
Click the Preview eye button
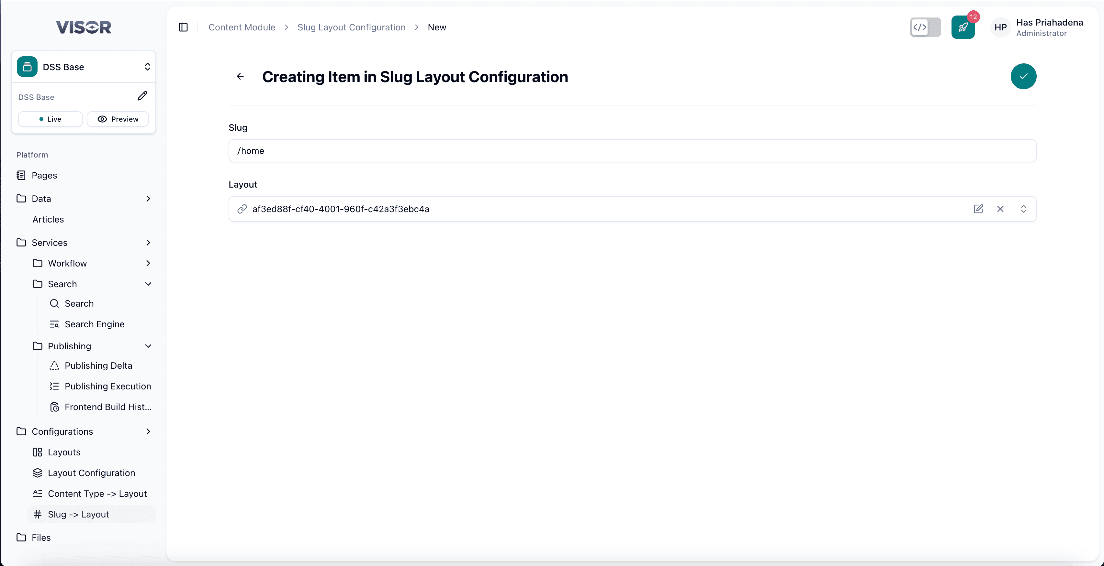click(x=118, y=119)
